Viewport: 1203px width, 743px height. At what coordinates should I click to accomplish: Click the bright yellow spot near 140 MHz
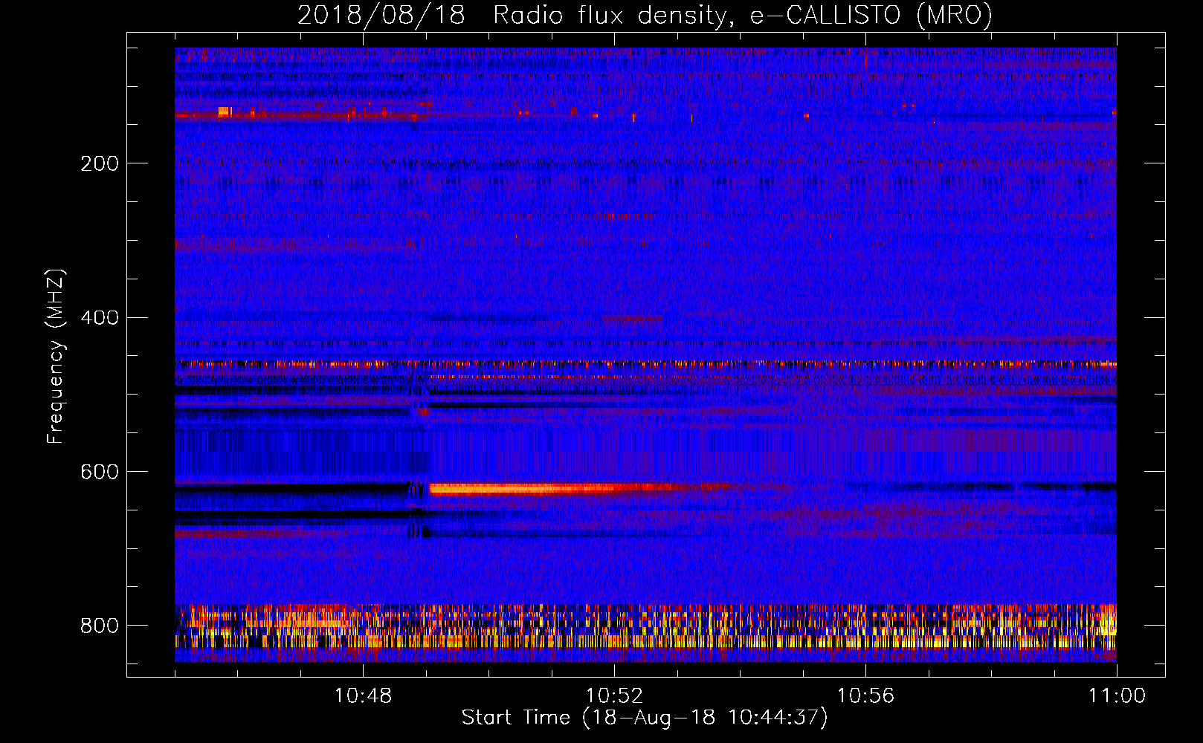pos(225,112)
